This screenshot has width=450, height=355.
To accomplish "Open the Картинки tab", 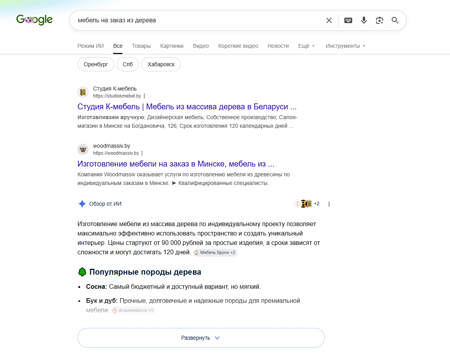I will [x=172, y=46].
